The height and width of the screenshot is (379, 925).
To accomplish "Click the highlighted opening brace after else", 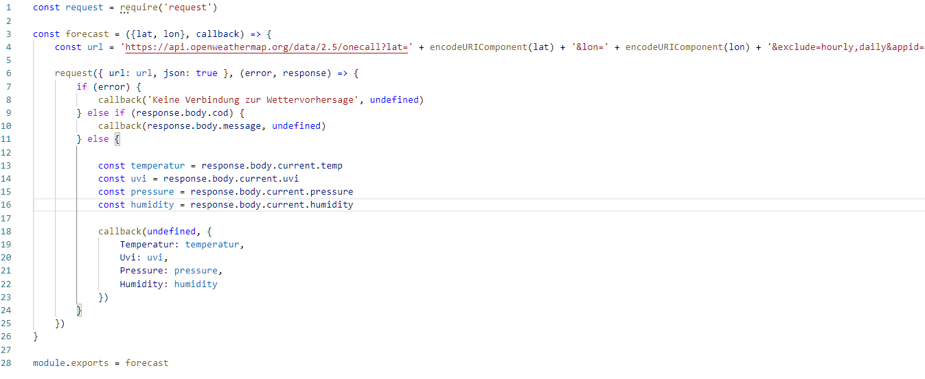I will 117,139.
